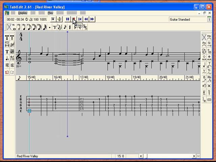Pause playback with the Pause button
The height and width of the screenshot is (162, 216).
pos(67,19)
